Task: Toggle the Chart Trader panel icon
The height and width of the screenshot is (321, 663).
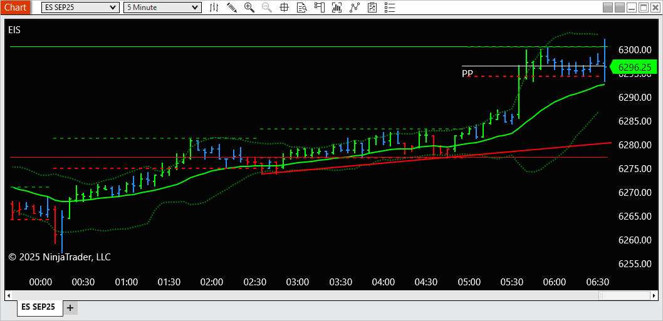Action: 319,7
